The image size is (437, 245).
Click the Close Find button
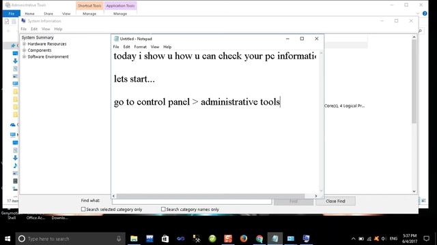point(335,201)
